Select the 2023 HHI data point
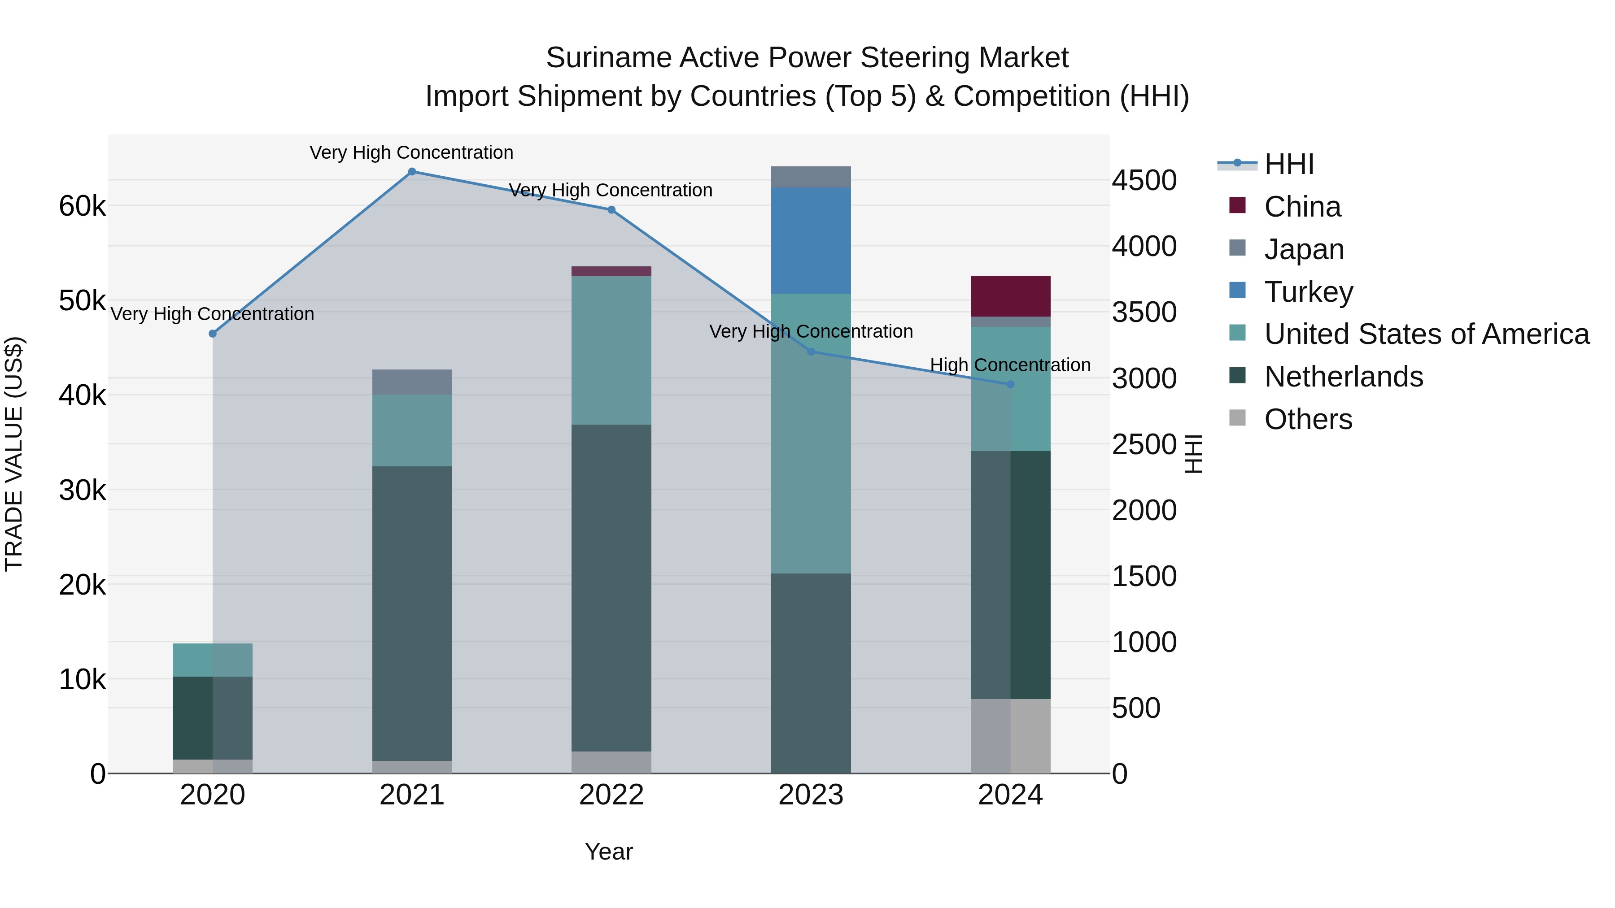This screenshot has width=1615, height=908. click(x=811, y=352)
